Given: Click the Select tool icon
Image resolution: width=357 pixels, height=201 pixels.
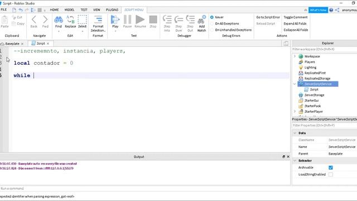Looking at the screenshot, I should click(x=82, y=20).
